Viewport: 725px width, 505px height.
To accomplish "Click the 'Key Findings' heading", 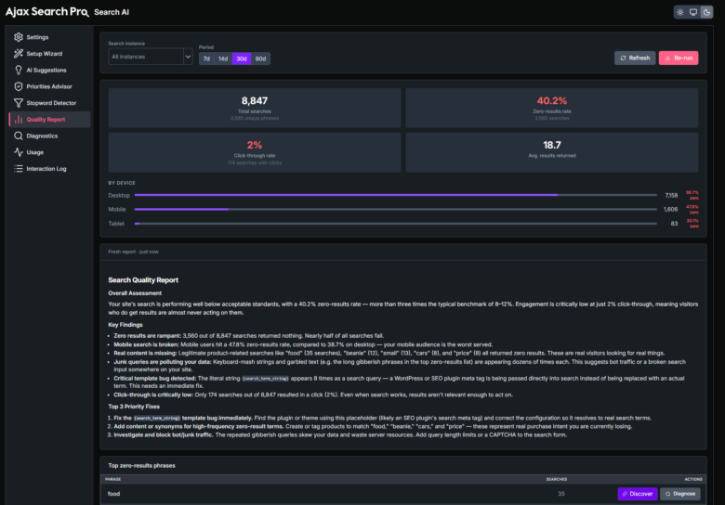I will 125,325.
